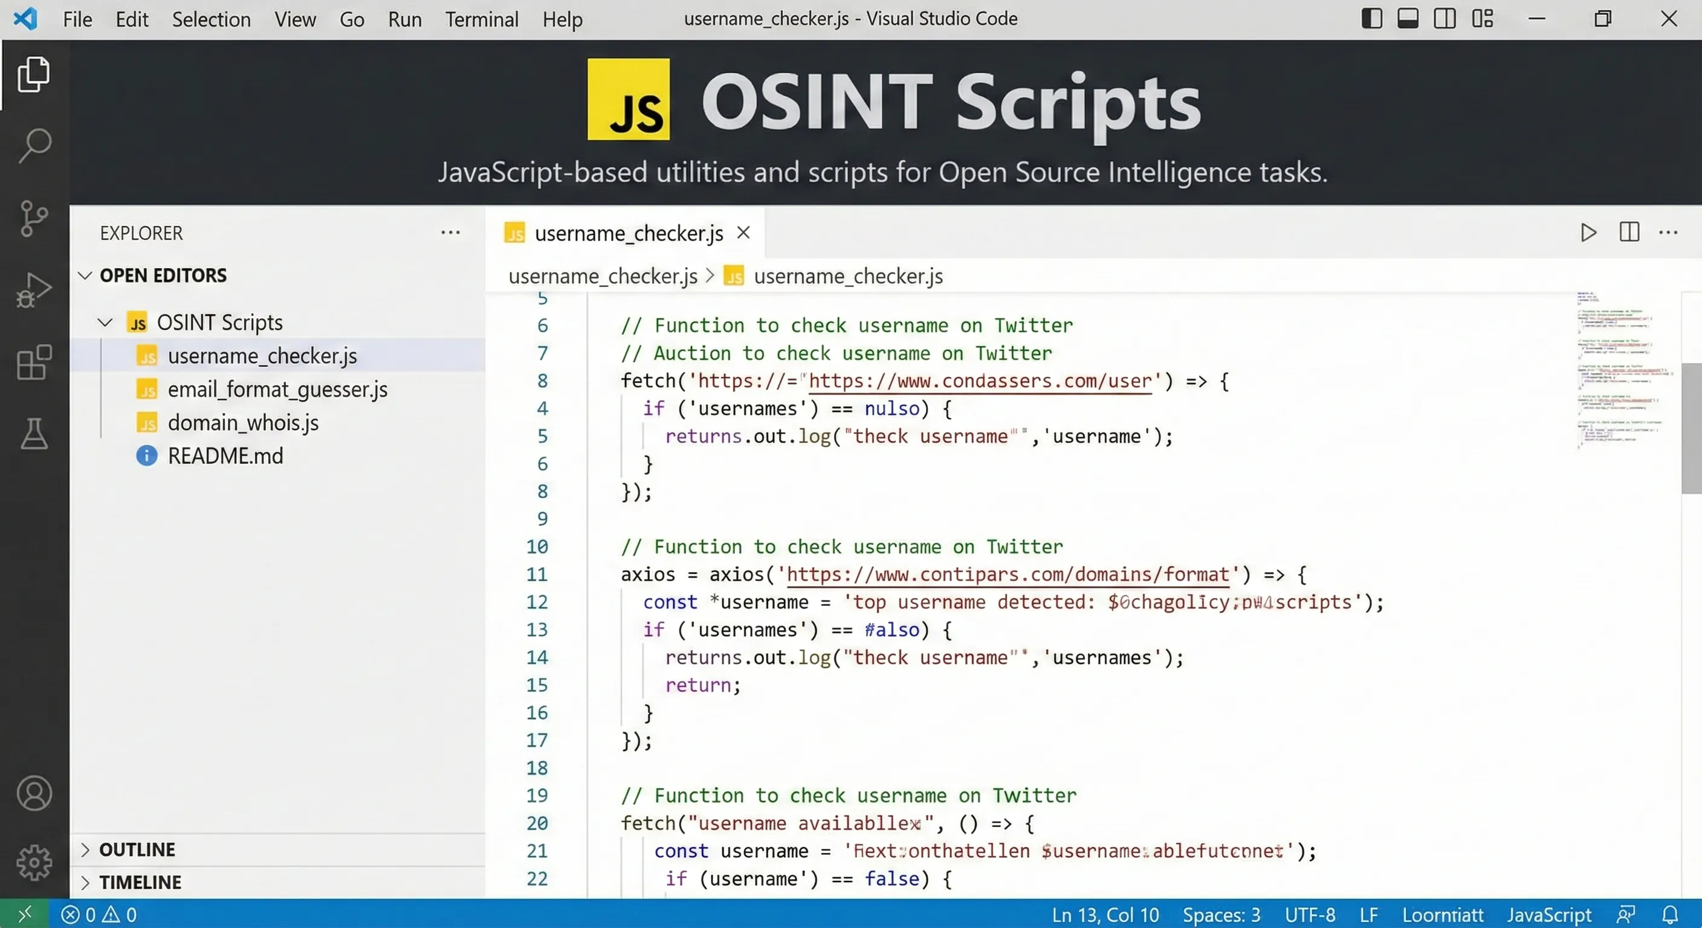The height and width of the screenshot is (928, 1702).
Task: Open the README.md file
Action: click(x=225, y=456)
